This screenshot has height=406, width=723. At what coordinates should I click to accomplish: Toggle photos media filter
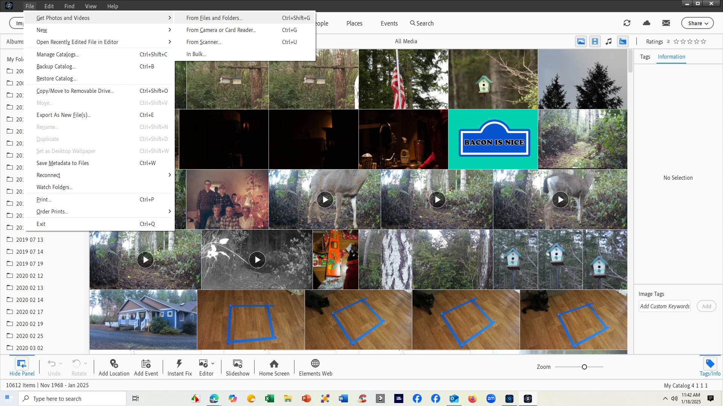[x=581, y=42]
